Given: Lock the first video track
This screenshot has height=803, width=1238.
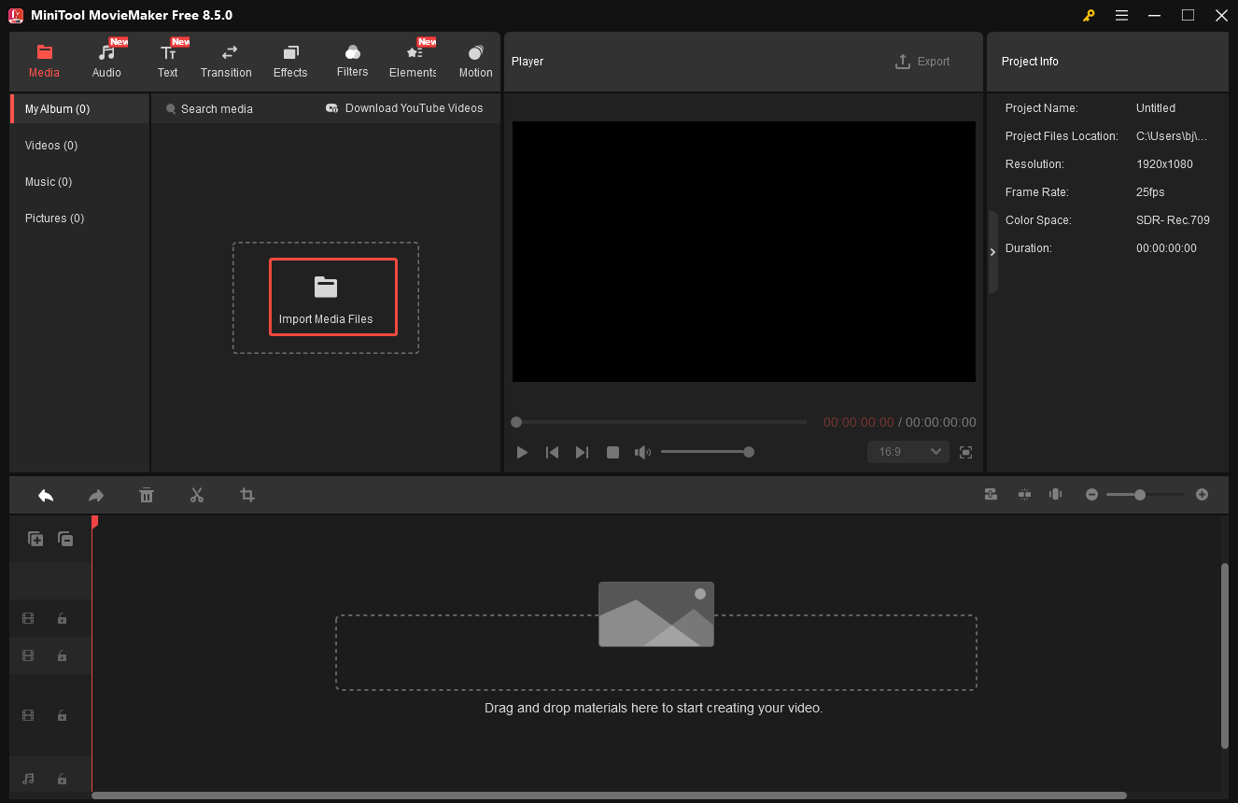Looking at the screenshot, I should [62, 618].
